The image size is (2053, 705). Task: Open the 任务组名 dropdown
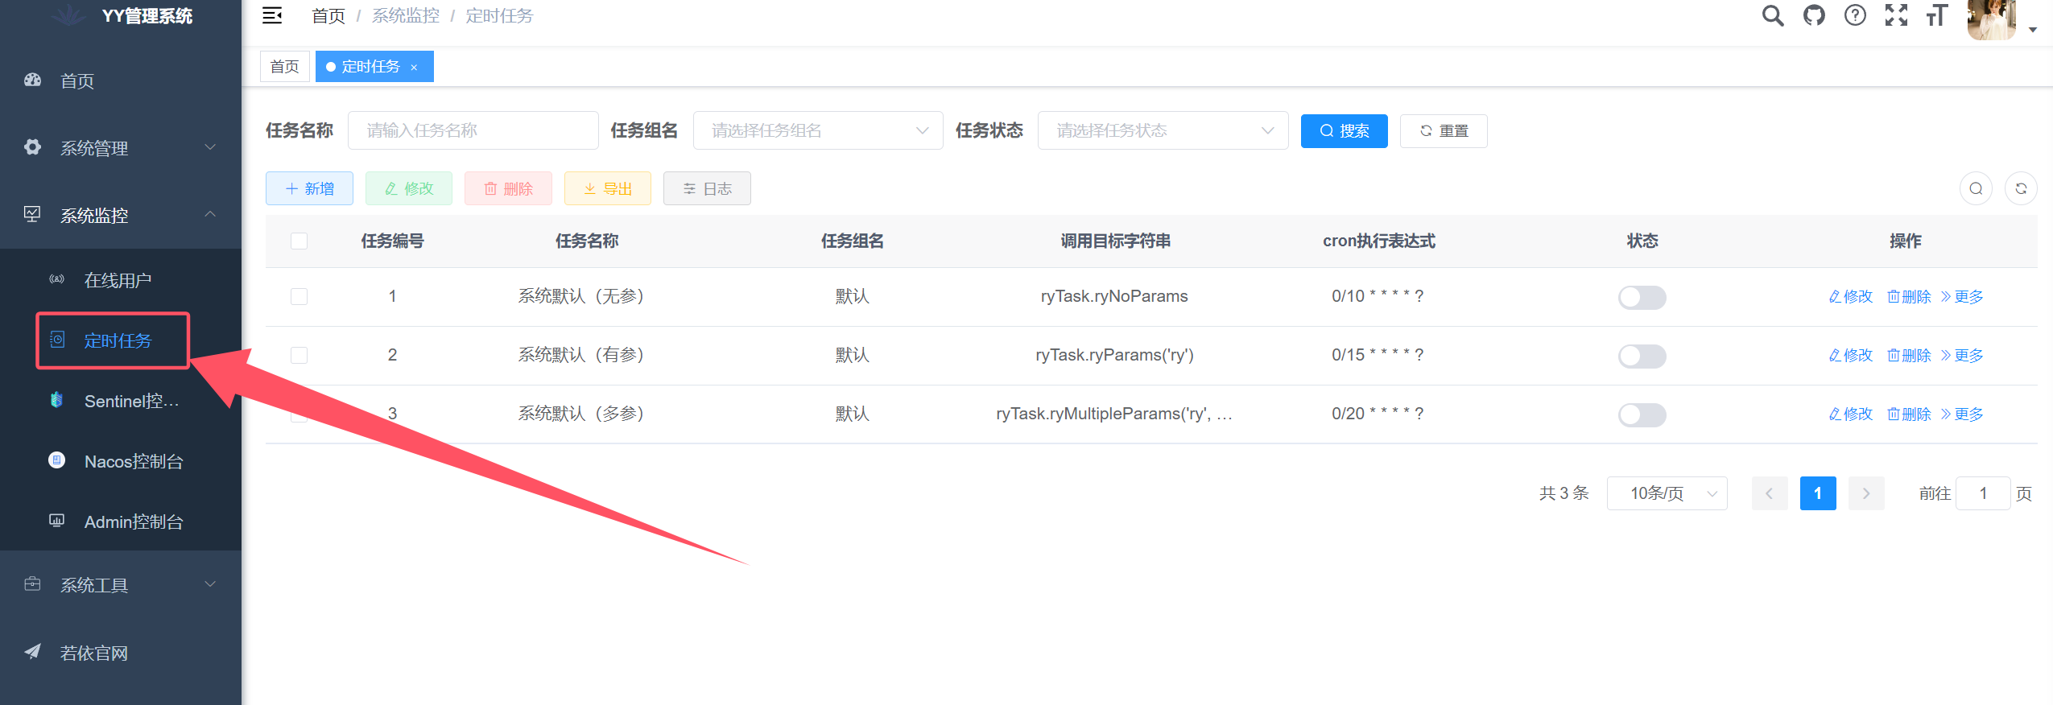coord(817,131)
